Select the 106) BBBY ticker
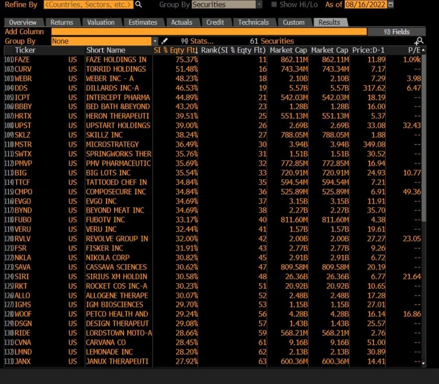The image size is (439, 384). pos(23,106)
